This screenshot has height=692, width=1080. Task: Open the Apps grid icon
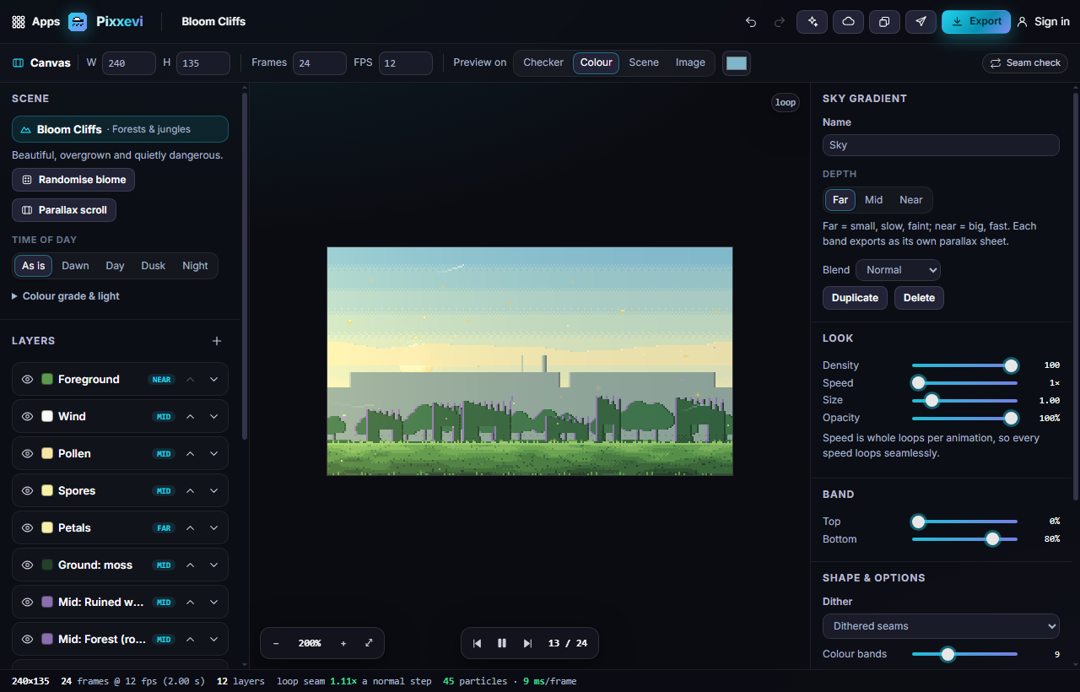(19, 22)
